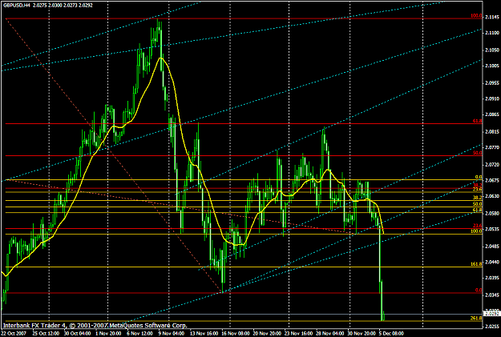Screen dimensions: 501x337
Task: Click the 16 Nov 08:00 time label
Action: coord(235,333)
